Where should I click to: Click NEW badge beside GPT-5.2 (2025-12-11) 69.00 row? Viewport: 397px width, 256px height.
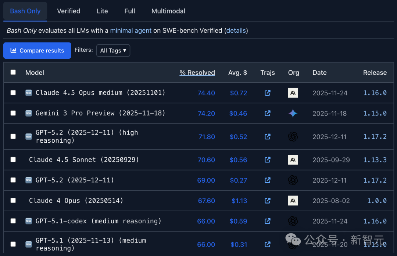29,180
